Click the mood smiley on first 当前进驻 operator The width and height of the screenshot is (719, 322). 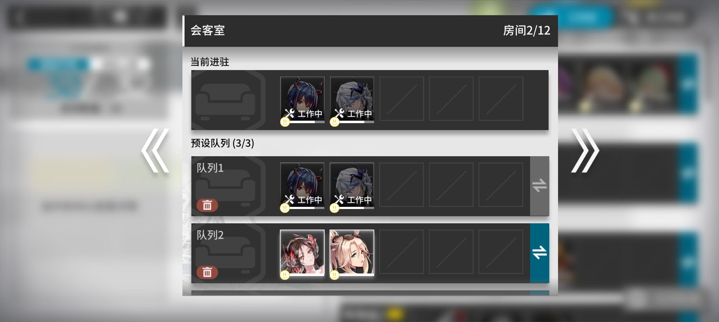[x=285, y=122]
